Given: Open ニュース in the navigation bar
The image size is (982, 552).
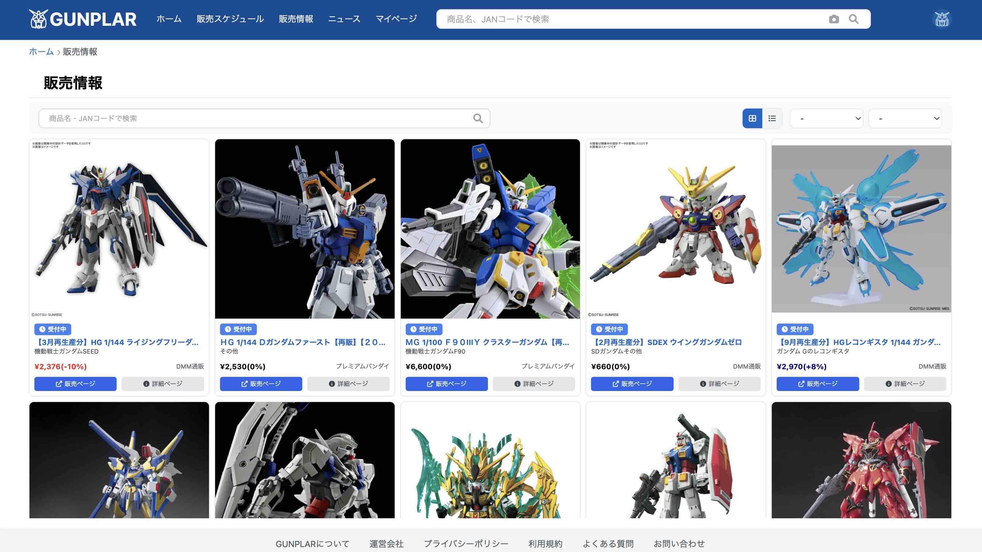Looking at the screenshot, I should 344,19.
